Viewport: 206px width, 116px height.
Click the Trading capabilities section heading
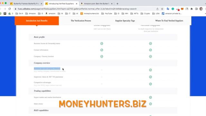point(42,91)
